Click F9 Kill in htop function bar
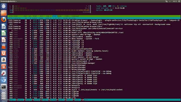Viewport: 181px width, 102px height. (77, 100)
